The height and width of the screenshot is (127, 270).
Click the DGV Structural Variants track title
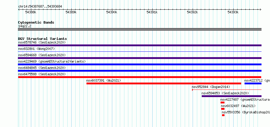coord(42,39)
